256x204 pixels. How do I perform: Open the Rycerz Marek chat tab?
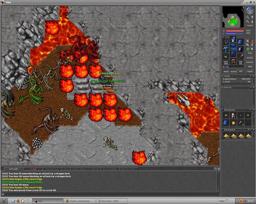tap(90, 169)
